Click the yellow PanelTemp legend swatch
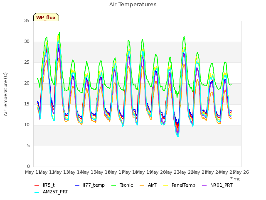 166,186
